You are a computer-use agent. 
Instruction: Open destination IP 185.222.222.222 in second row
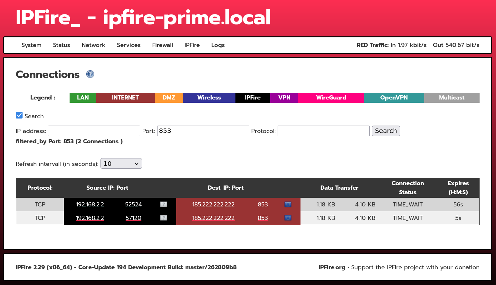click(x=213, y=218)
